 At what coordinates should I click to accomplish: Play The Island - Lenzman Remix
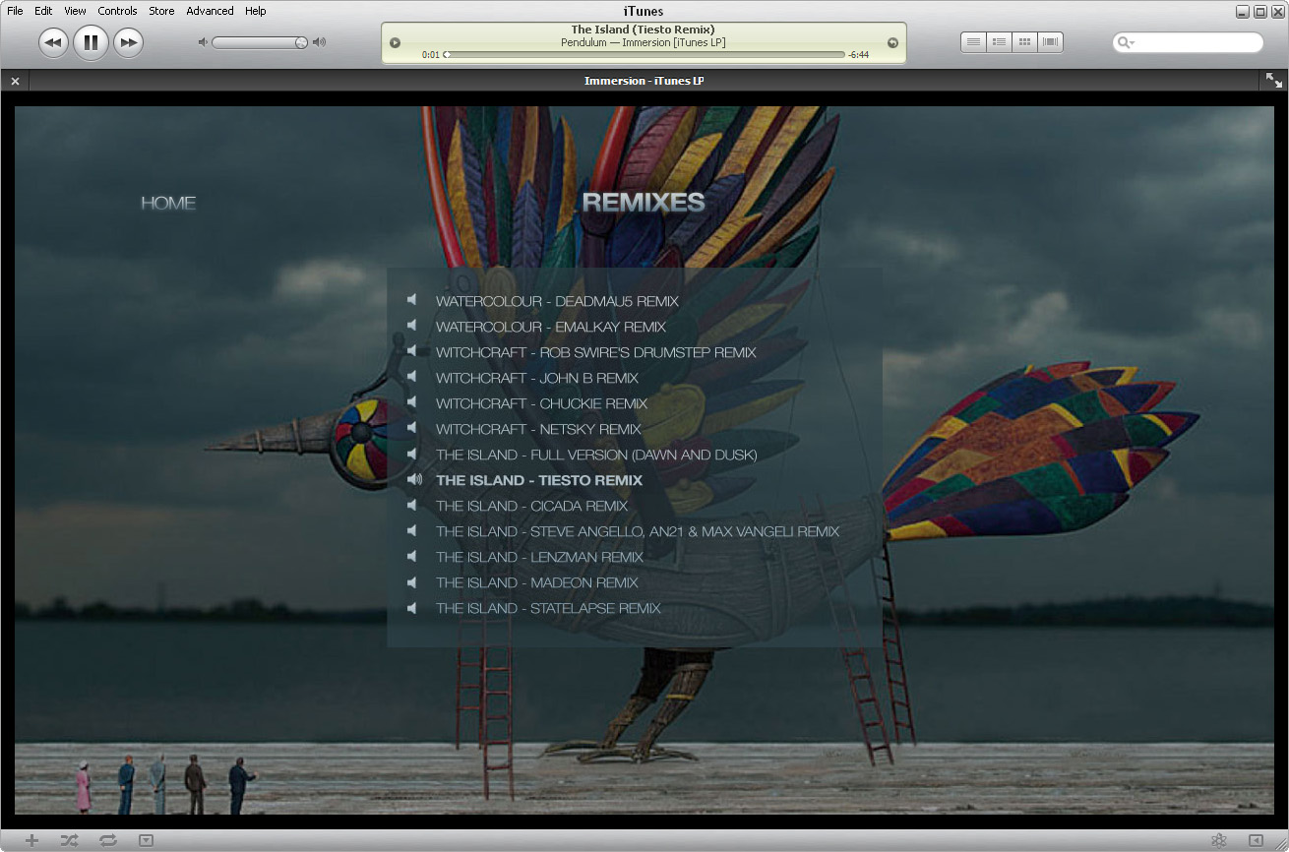(x=539, y=557)
